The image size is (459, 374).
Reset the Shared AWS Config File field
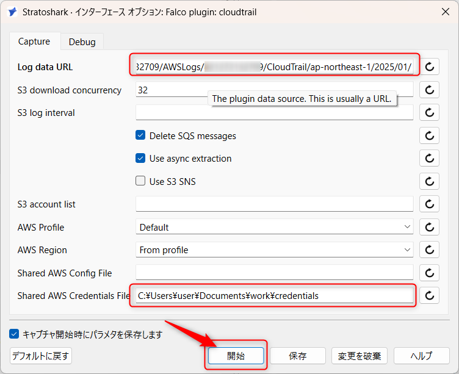click(429, 273)
